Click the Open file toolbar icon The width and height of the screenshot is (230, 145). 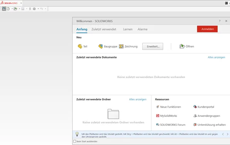tap(15, 9)
